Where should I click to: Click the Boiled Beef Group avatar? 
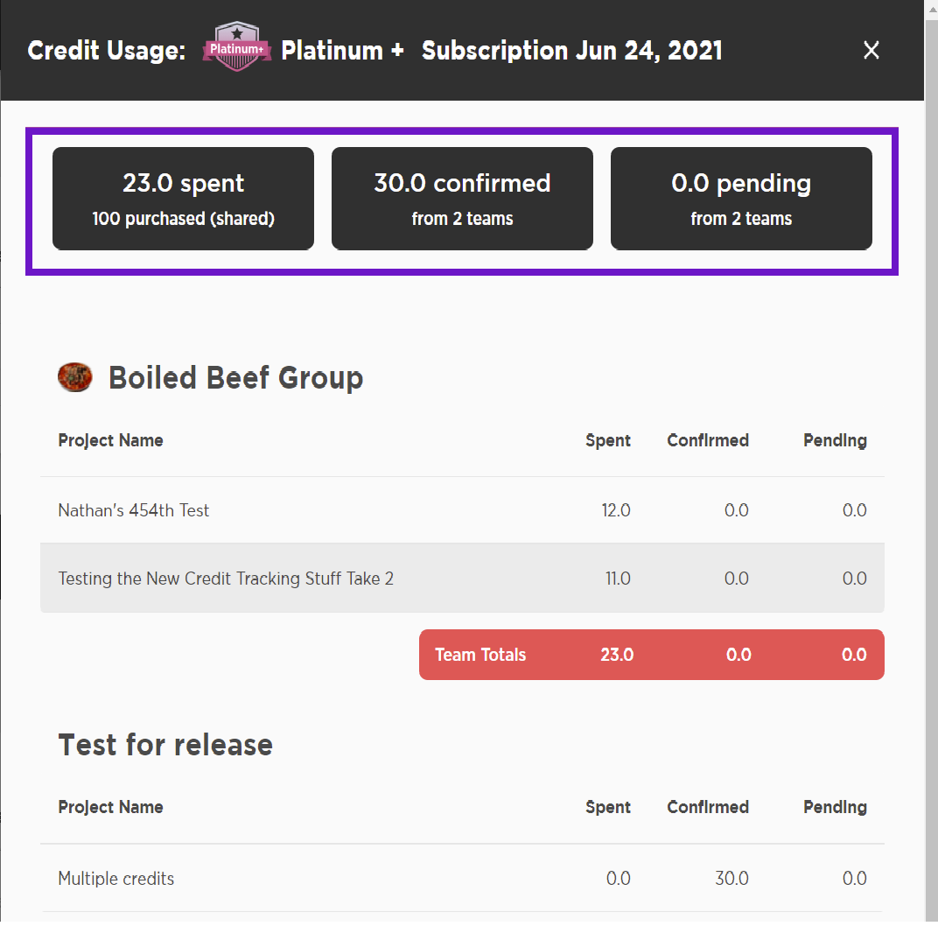74,377
